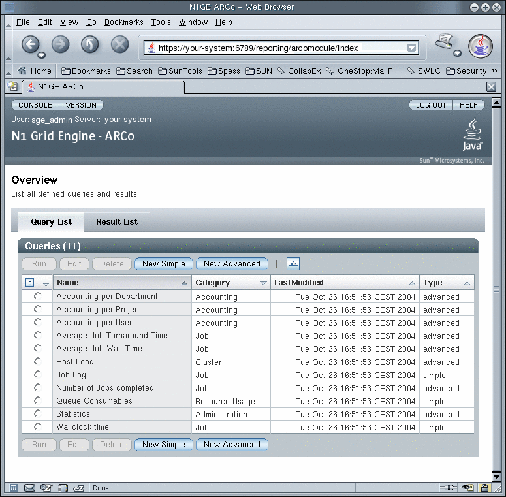Open the Back button history dropdown

pos(41,56)
